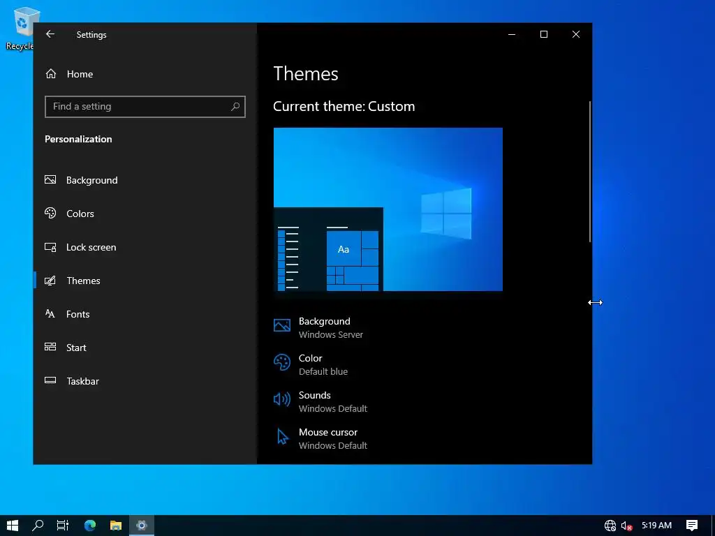Click the Background image icon under theme preview

pyautogui.click(x=282, y=325)
